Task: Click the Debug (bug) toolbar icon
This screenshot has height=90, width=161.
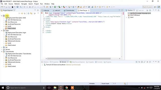Action: (51, 7)
